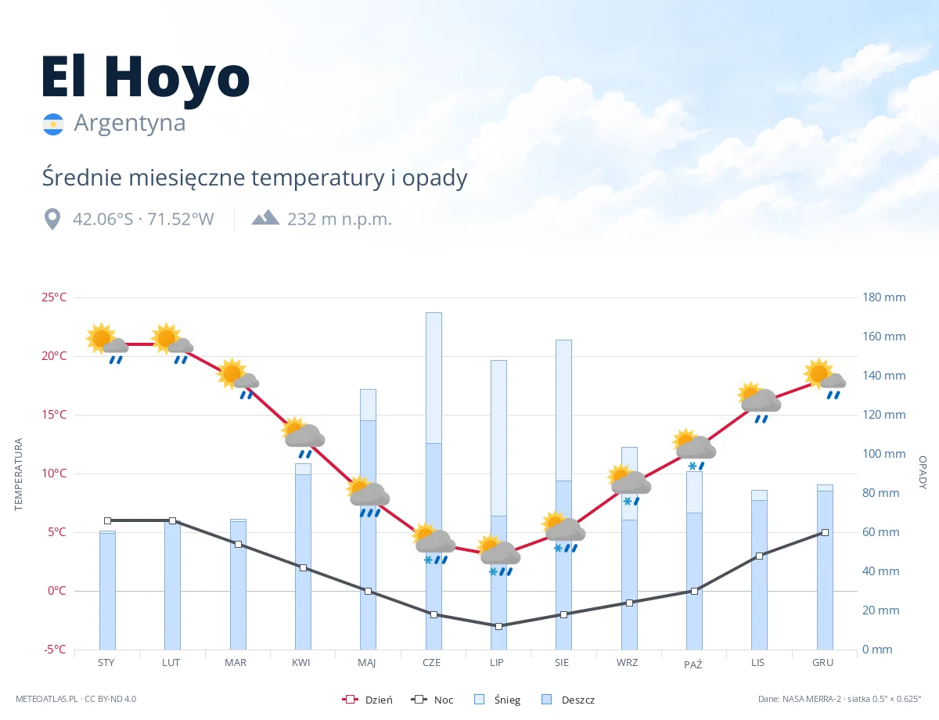Viewport: 939px width, 720px height.
Task: Click the 25°C axis label
Action: pos(54,297)
